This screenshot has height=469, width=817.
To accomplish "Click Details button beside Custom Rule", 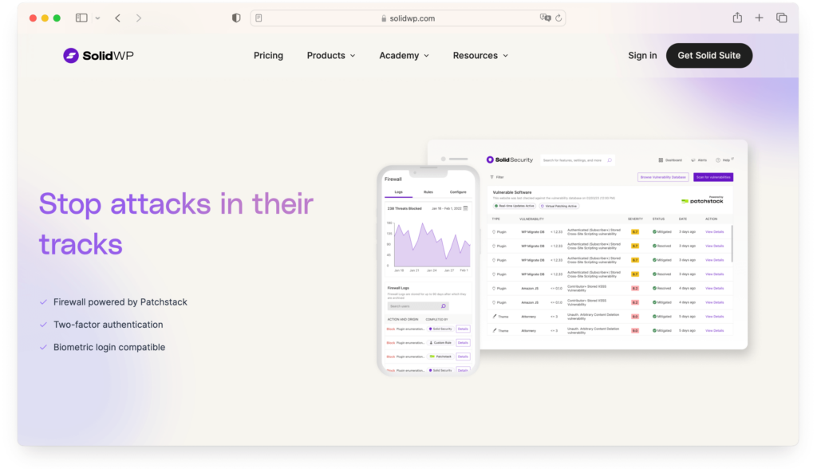I will coord(463,343).
